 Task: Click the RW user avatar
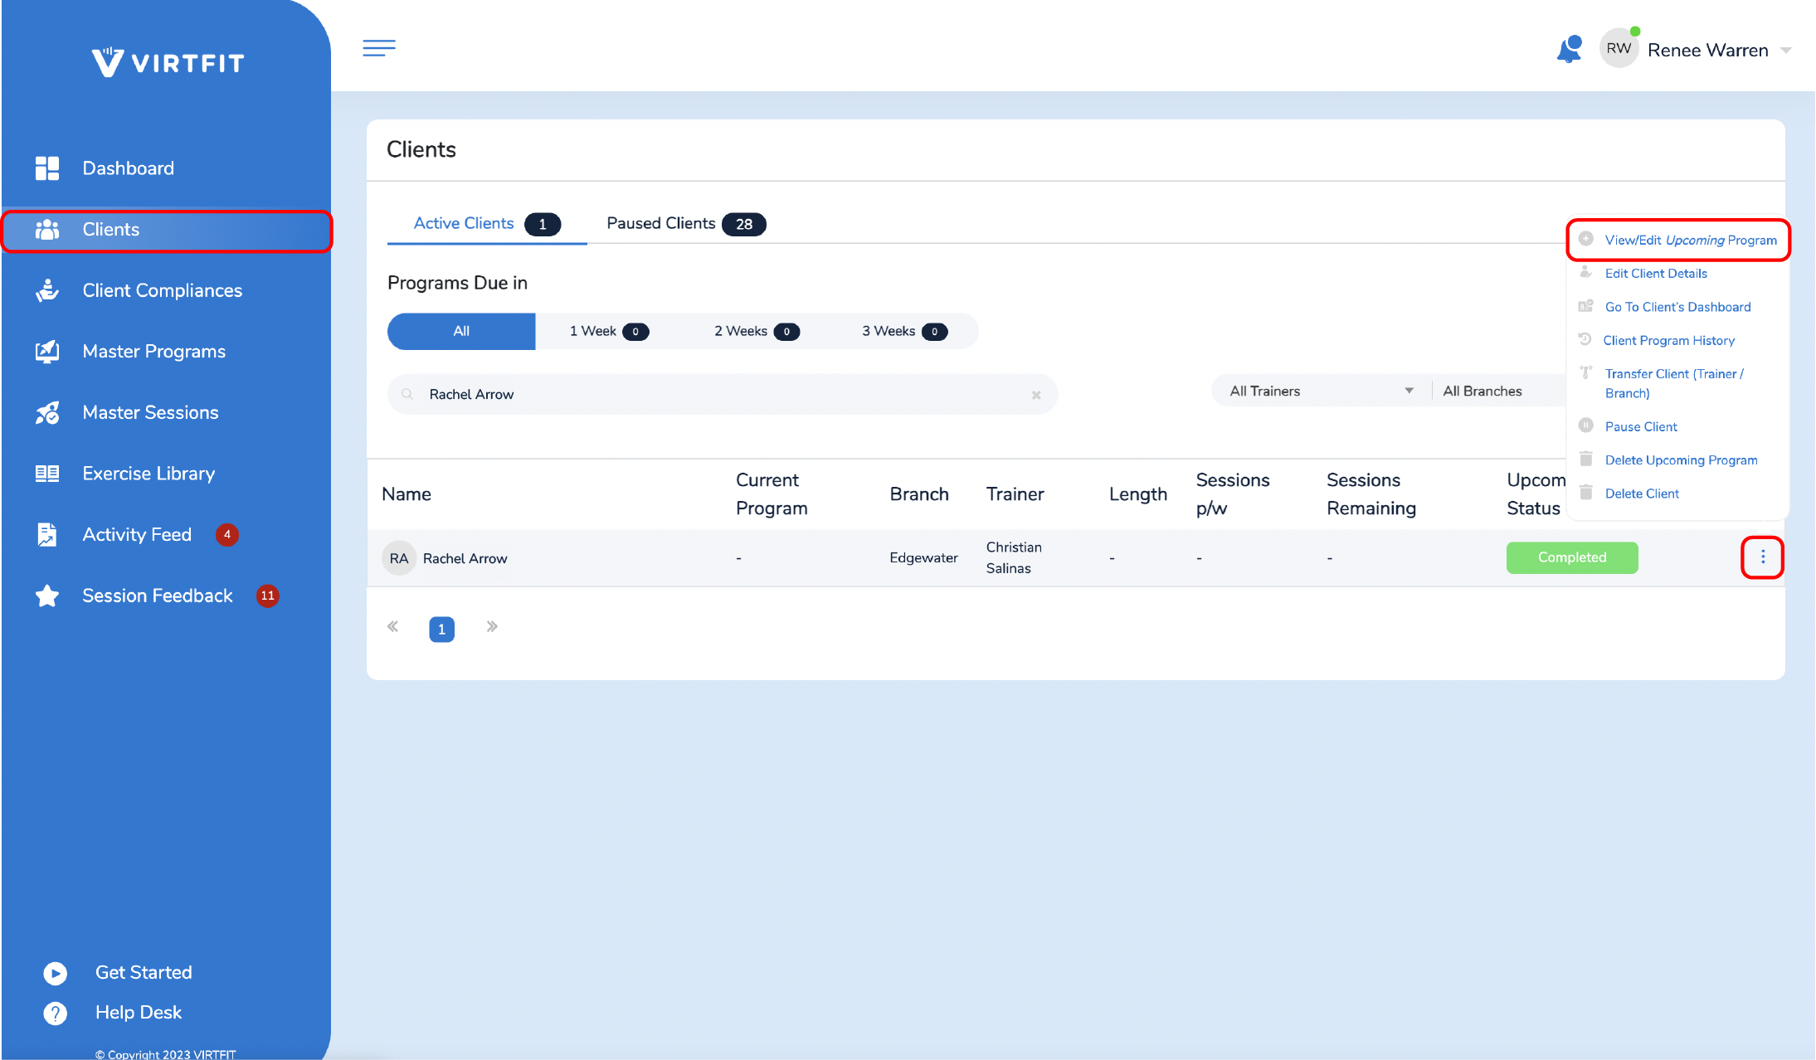click(x=1619, y=48)
